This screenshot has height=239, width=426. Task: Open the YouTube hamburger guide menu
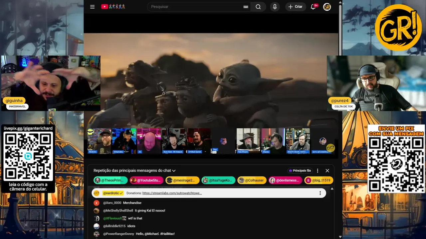[x=92, y=7]
